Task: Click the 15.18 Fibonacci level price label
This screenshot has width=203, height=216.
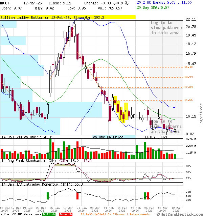Action: [188, 67]
